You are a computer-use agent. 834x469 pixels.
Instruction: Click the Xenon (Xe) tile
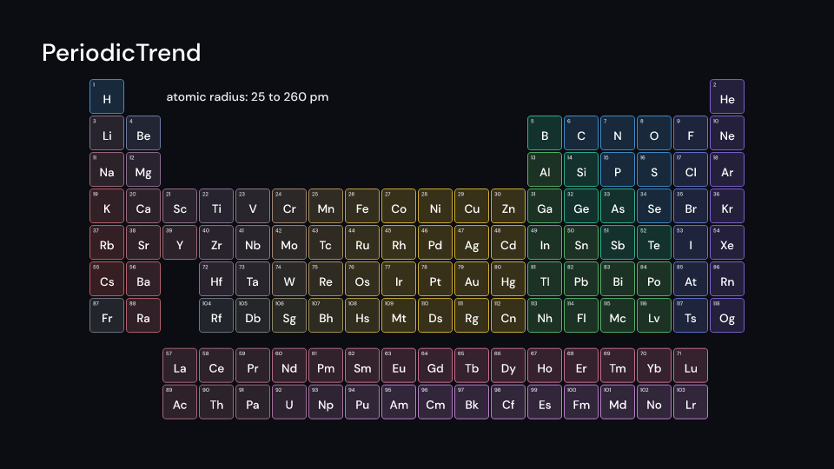tap(727, 242)
